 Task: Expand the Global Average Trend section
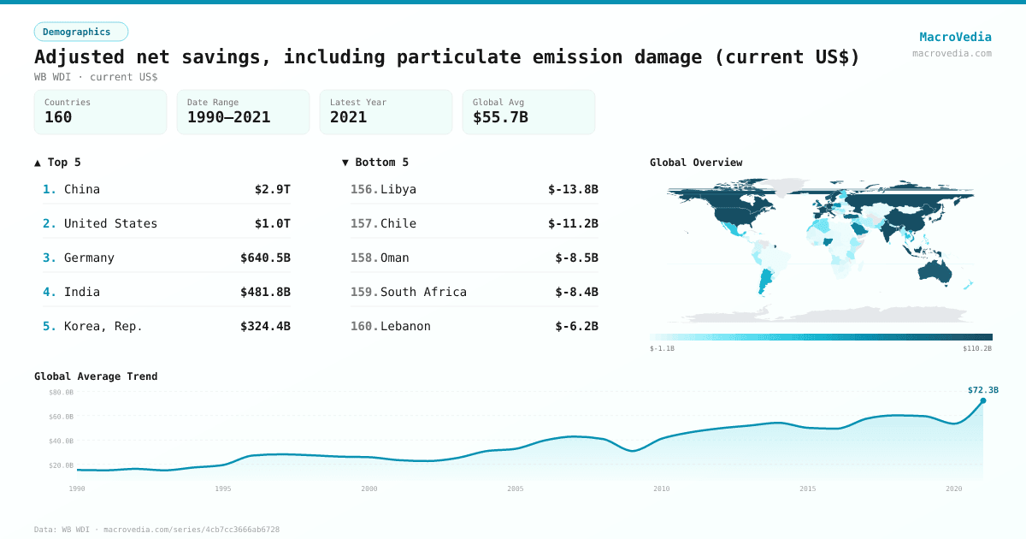click(95, 376)
